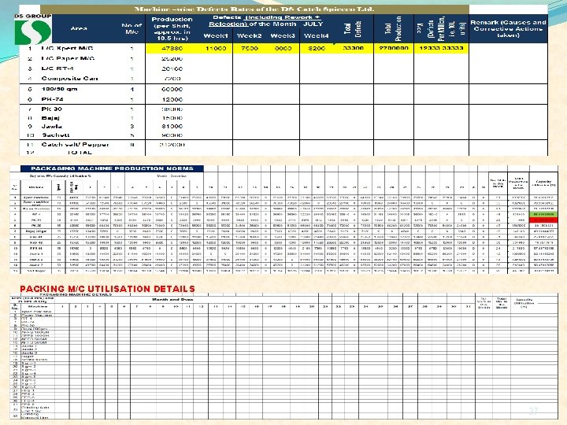Select the Composite Can row label
Image resolution: width=567 pixels, height=425 pixels.
click(69, 79)
